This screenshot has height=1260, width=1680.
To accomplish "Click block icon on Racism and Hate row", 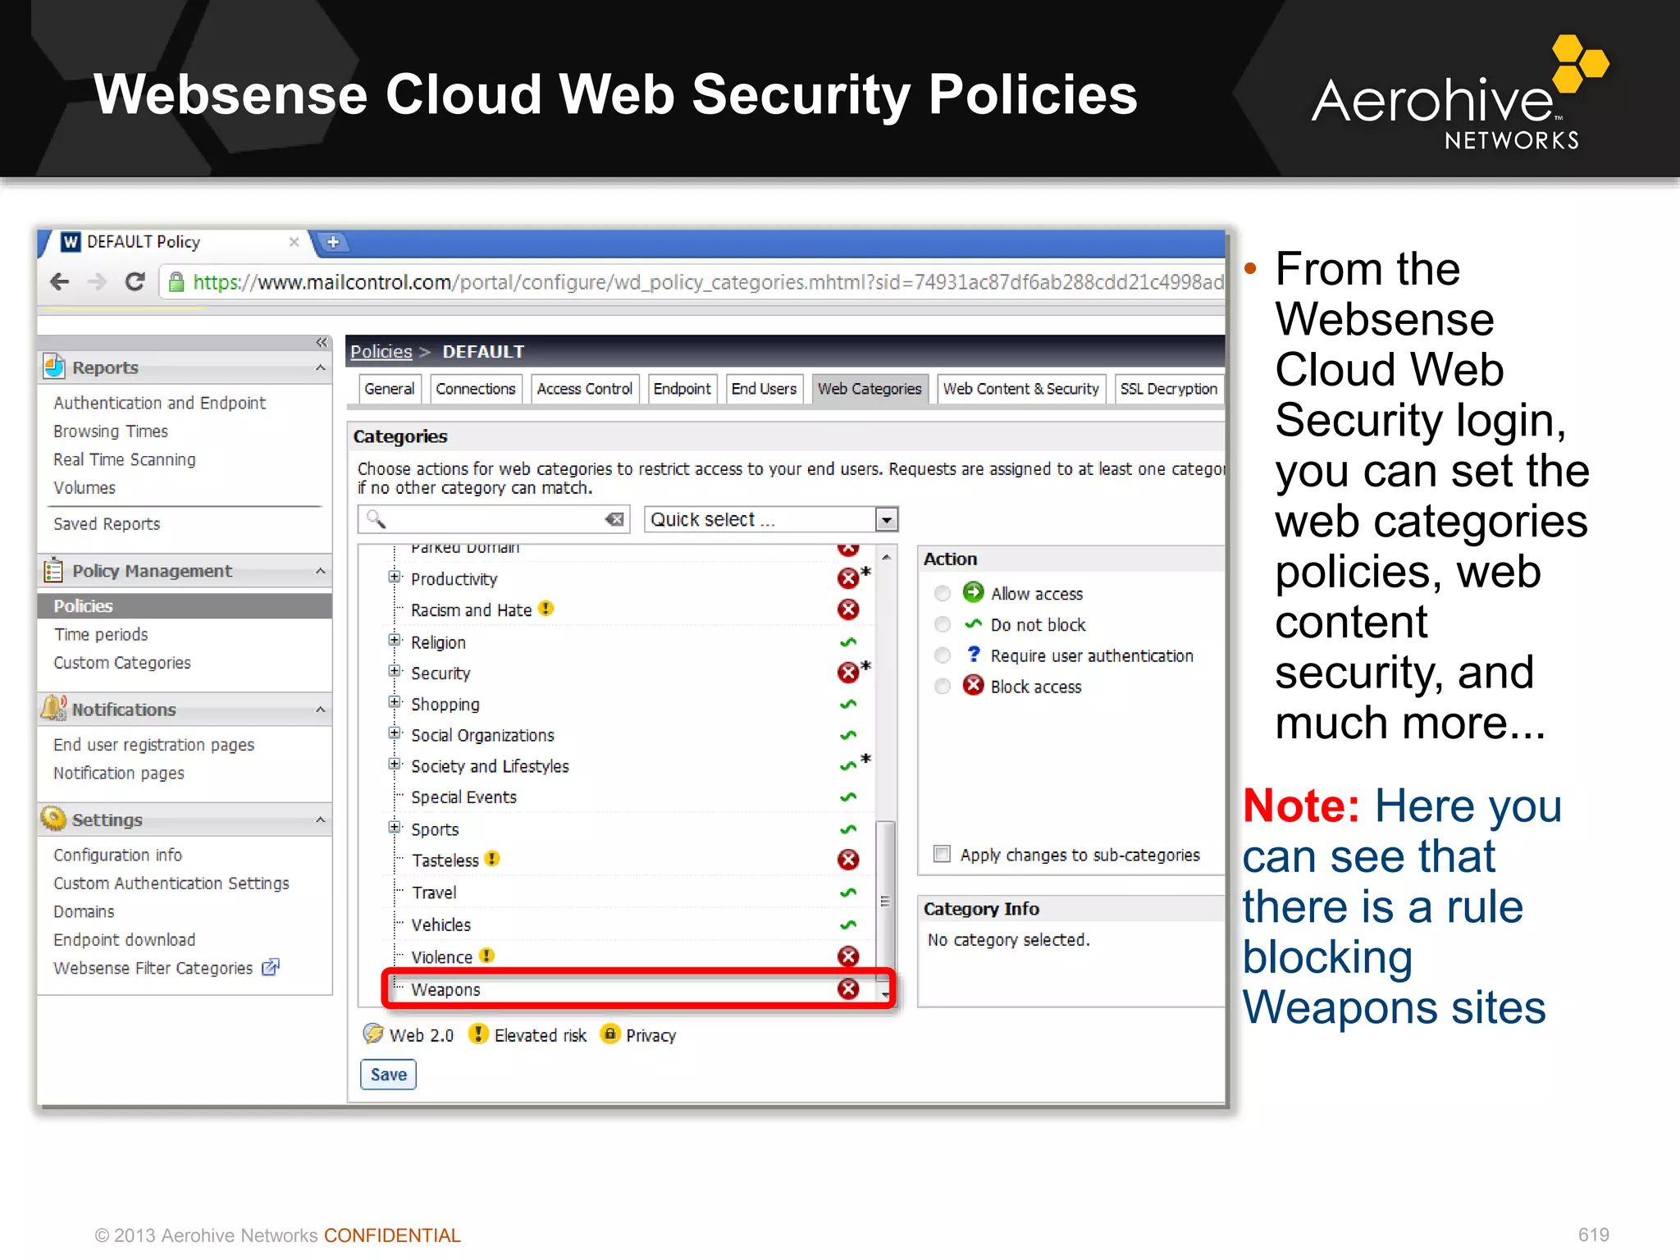I will (x=847, y=609).
